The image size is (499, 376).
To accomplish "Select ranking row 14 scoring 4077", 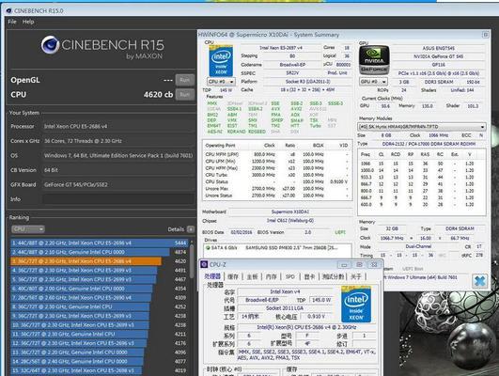I will [100, 361].
